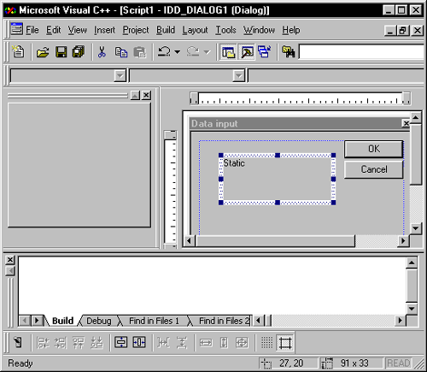Click the Make Same Width icon
This screenshot has height=372, width=427.
pos(206,343)
